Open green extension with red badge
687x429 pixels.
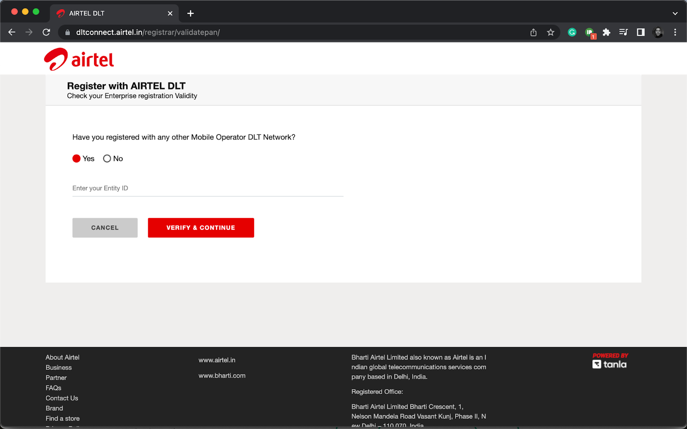pos(590,33)
